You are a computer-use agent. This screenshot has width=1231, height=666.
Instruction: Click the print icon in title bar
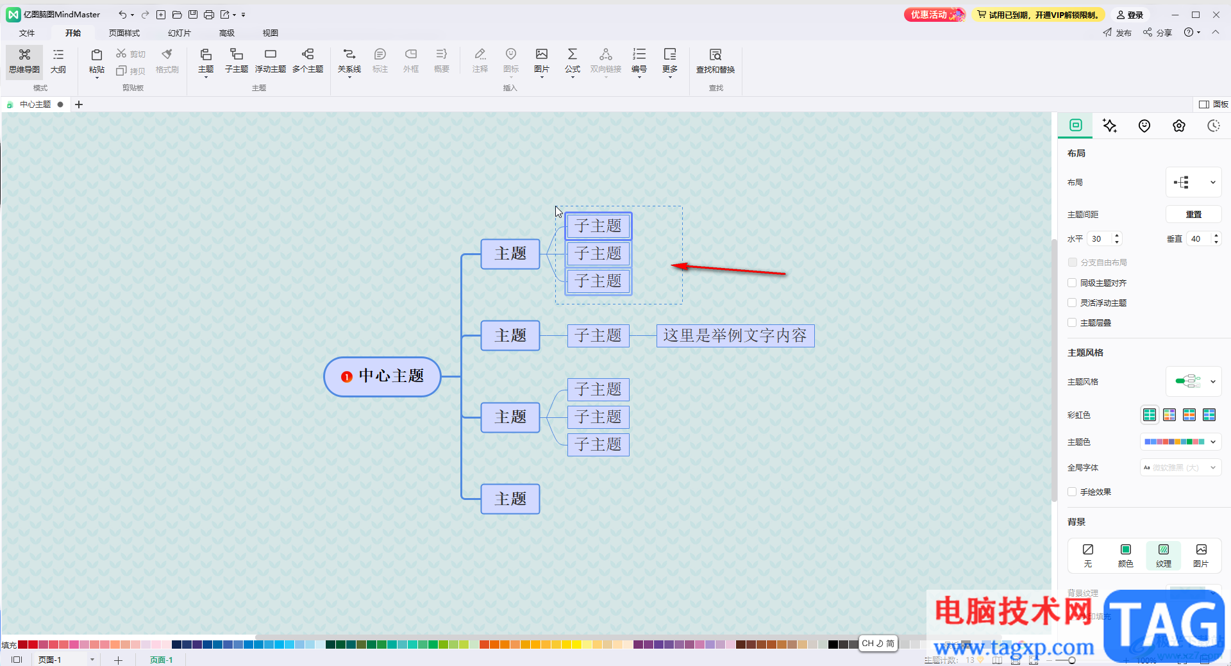point(209,15)
